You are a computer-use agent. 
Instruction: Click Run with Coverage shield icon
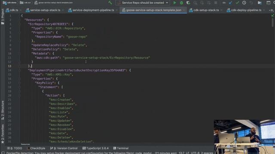188,3
